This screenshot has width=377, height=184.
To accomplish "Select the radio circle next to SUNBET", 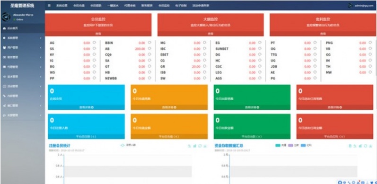I will (260, 48).
